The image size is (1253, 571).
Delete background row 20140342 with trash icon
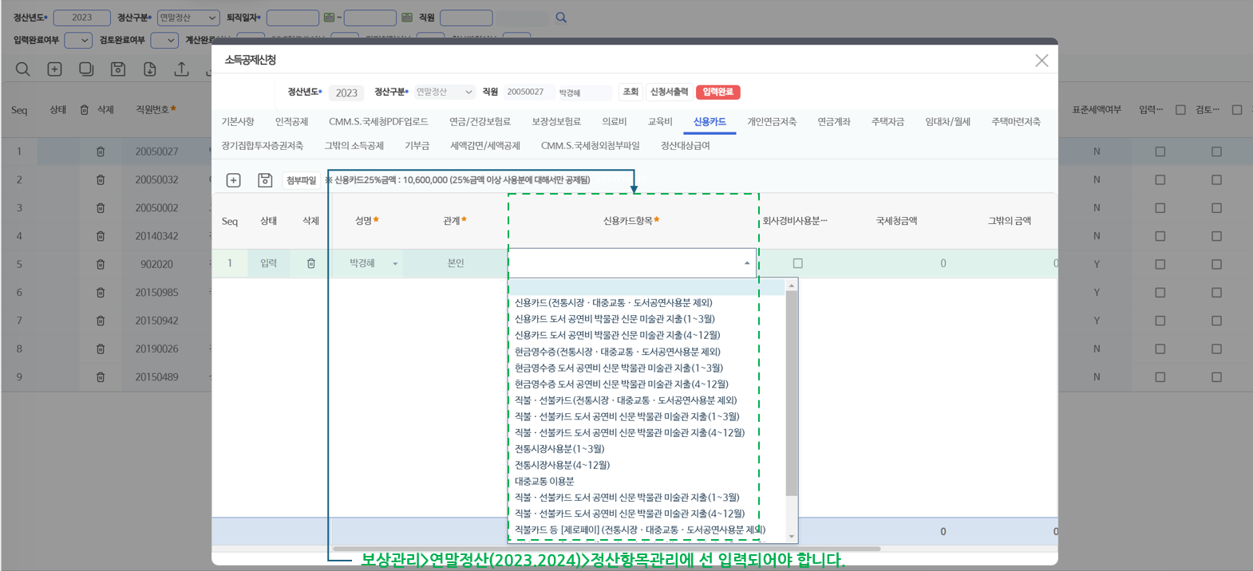pos(101,236)
